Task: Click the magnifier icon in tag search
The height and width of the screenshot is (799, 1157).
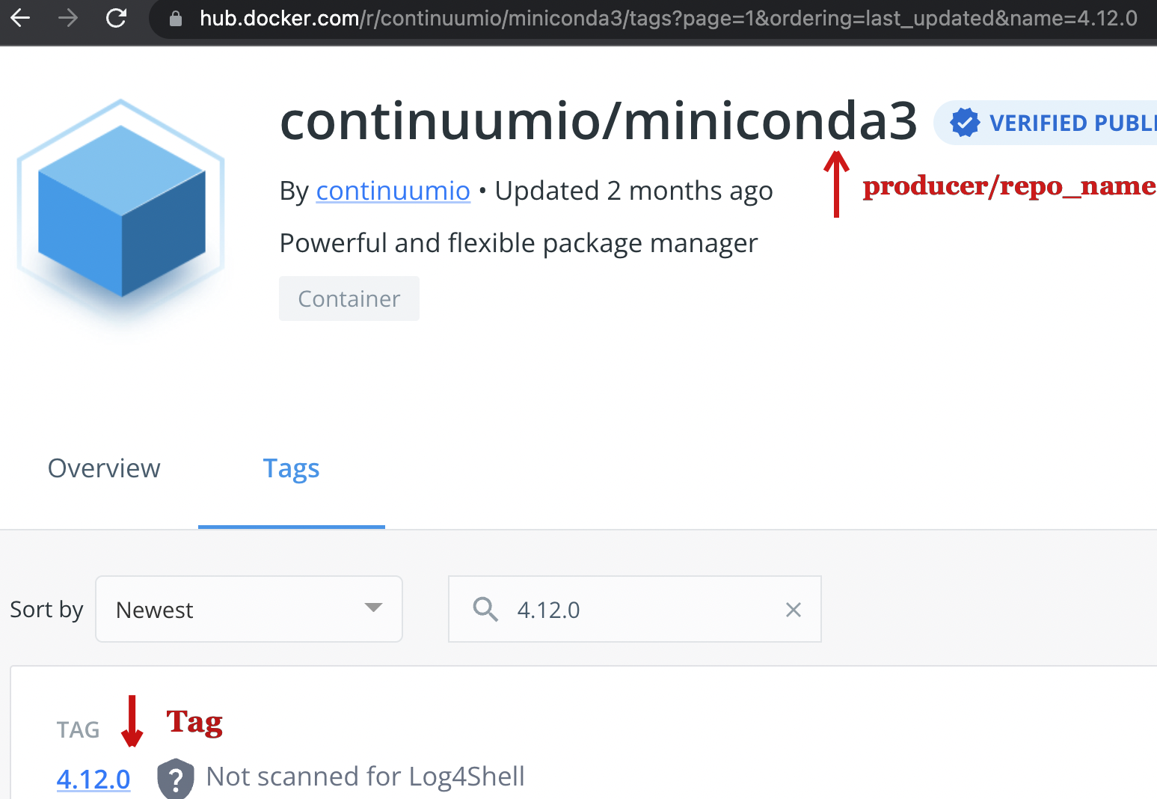Action: [485, 610]
